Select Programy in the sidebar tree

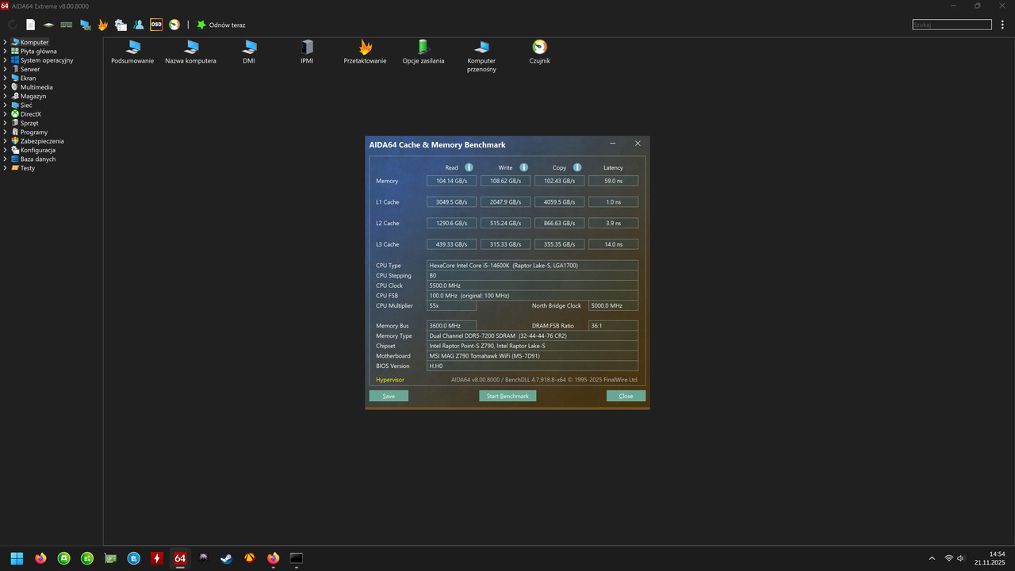(x=33, y=132)
